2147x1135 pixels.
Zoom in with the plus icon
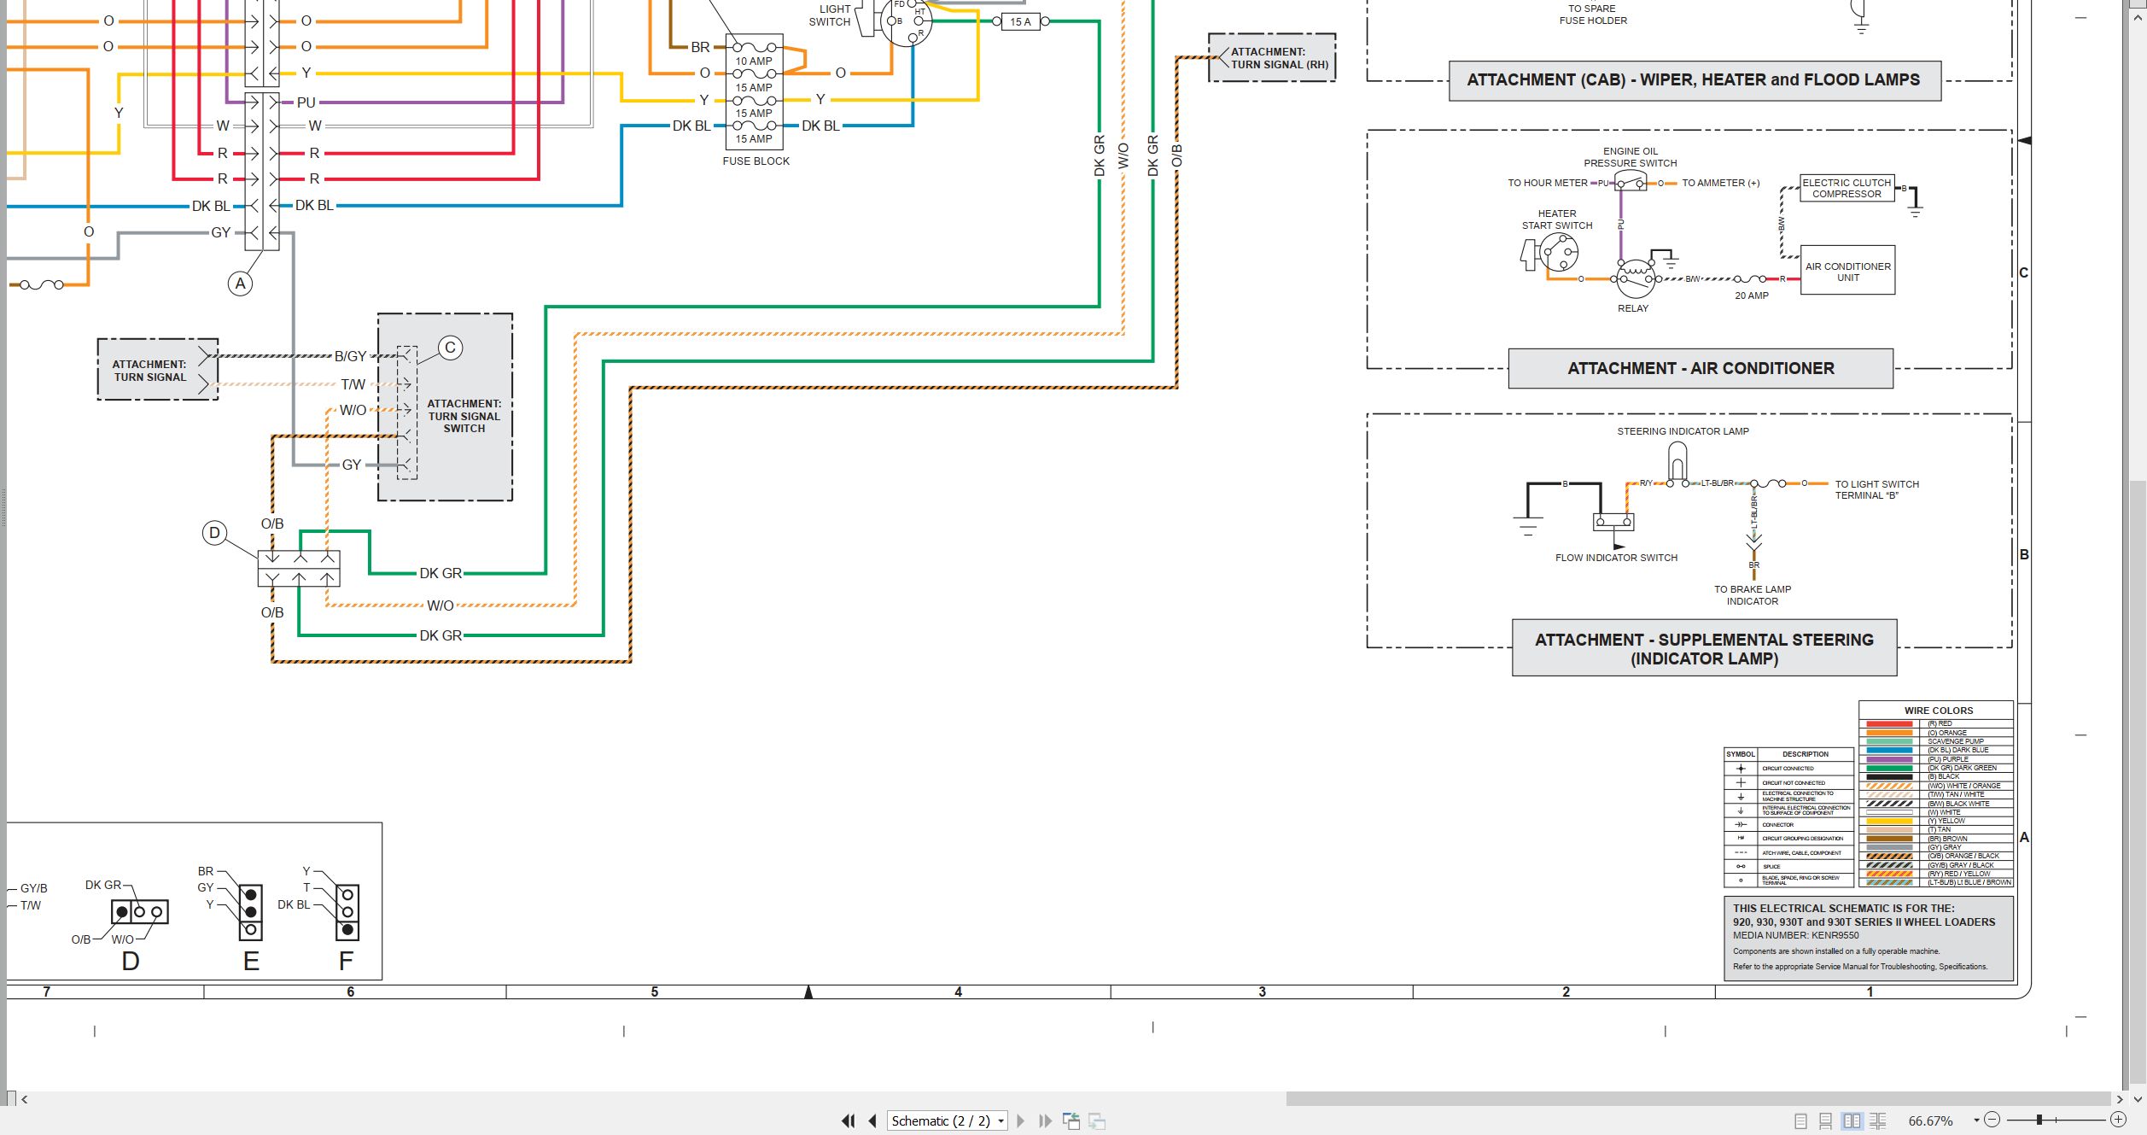tap(2119, 1120)
